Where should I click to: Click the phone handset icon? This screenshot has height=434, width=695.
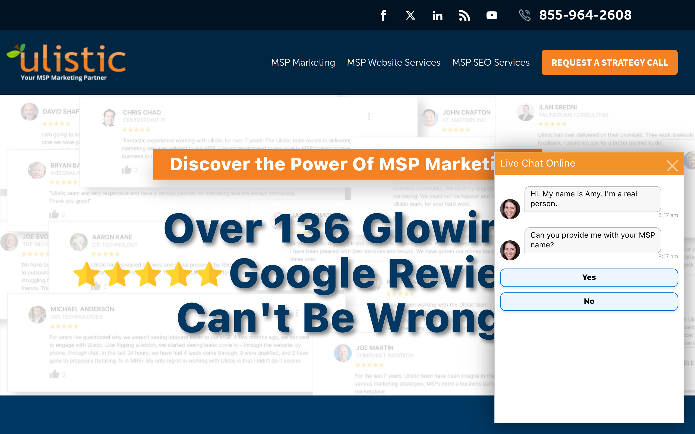pyautogui.click(x=525, y=15)
